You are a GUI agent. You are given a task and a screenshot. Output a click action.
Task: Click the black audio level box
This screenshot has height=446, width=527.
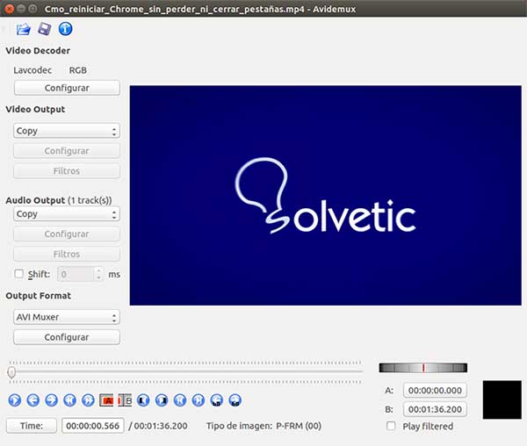coord(502,399)
